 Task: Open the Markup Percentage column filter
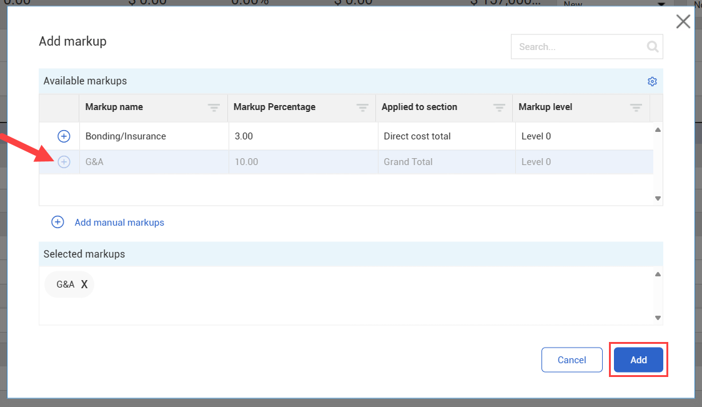[x=362, y=108]
